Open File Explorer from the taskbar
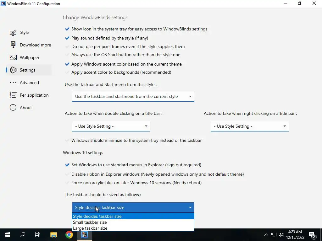Image resolution: width=322 pixels, height=241 pixels. click(53, 235)
